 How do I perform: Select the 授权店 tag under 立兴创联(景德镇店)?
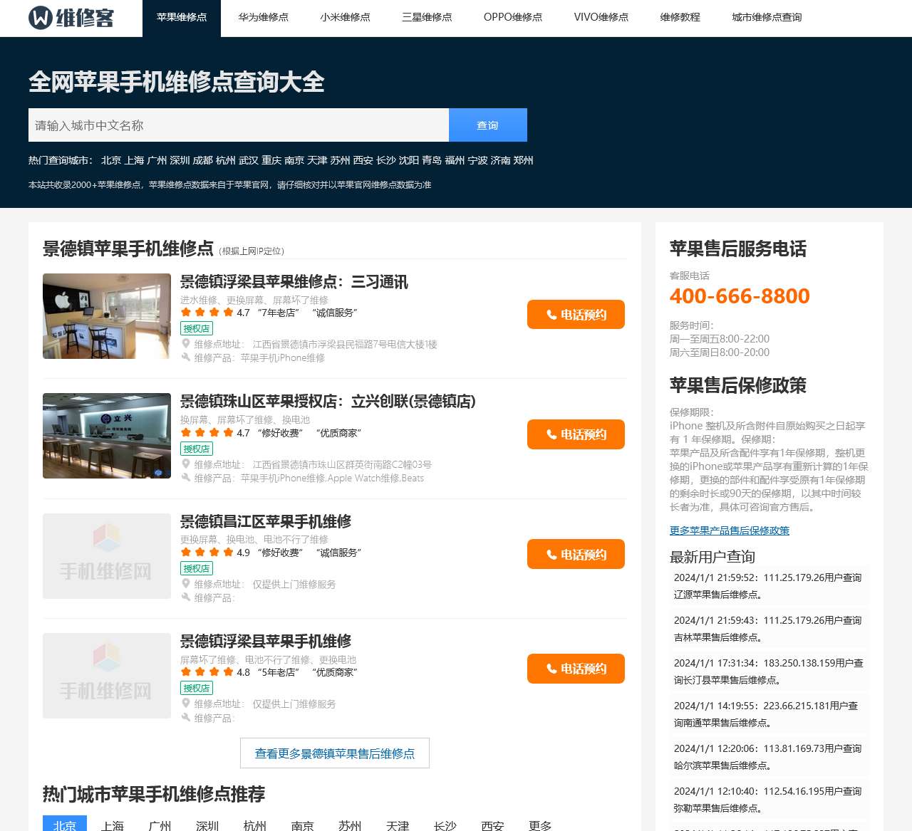(x=198, y=449)
